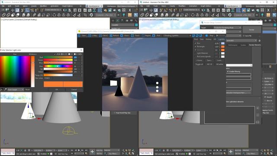277x156 pixels.
Task: Select the 0-1 range radio button
Action: tap(69, 54)
